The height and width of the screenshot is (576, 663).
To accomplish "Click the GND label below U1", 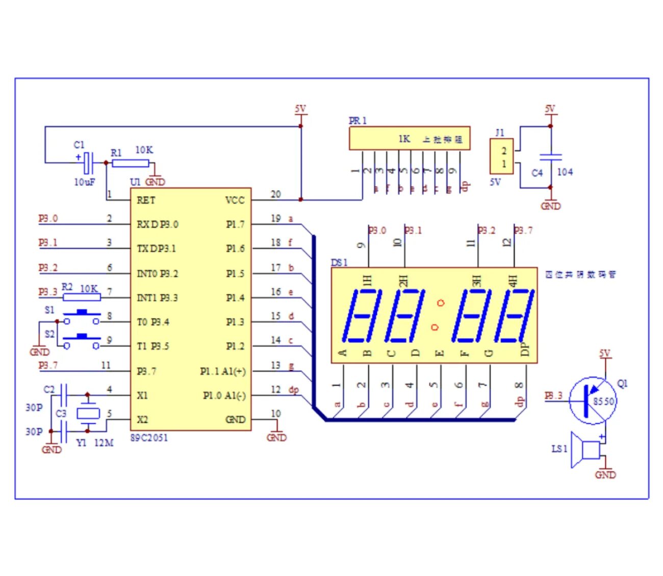I will 156,181.
